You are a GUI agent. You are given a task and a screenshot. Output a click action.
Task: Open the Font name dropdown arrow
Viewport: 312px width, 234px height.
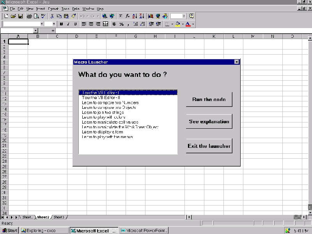pos(42,24)
